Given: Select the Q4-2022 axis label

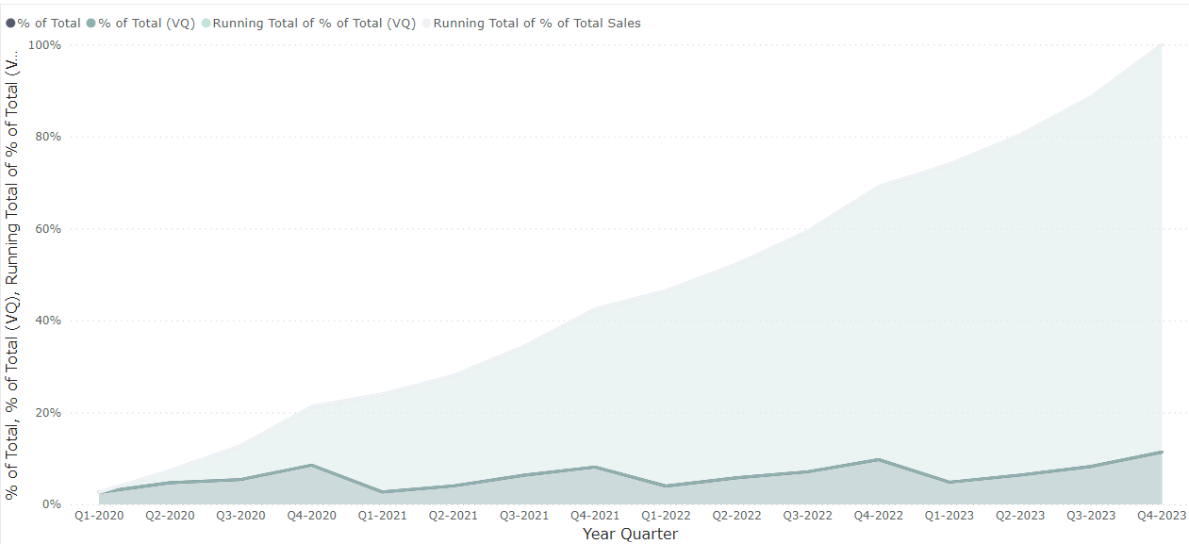Looking at the screenshot, I should pyautogui.click(x=879, y=517).
